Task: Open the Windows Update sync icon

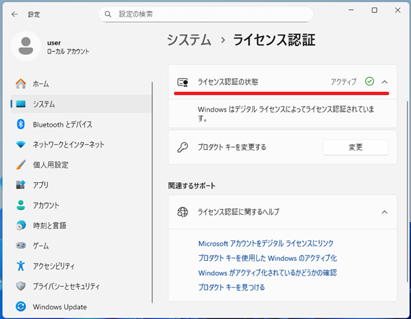Action: [x=21, y=306]
